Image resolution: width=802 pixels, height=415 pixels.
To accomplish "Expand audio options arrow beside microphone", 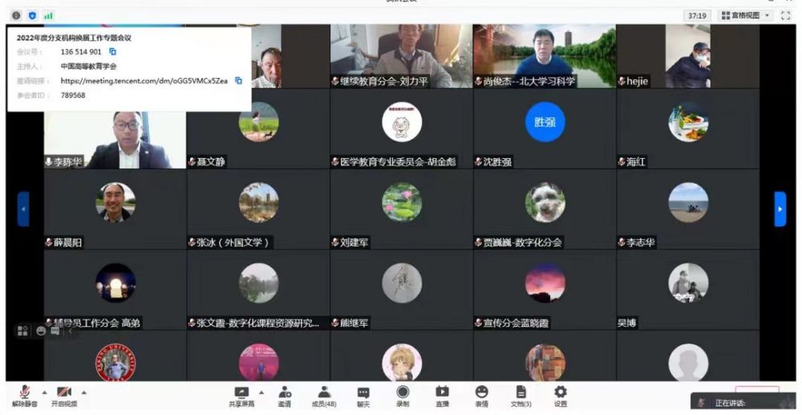I will pos(44,392).
